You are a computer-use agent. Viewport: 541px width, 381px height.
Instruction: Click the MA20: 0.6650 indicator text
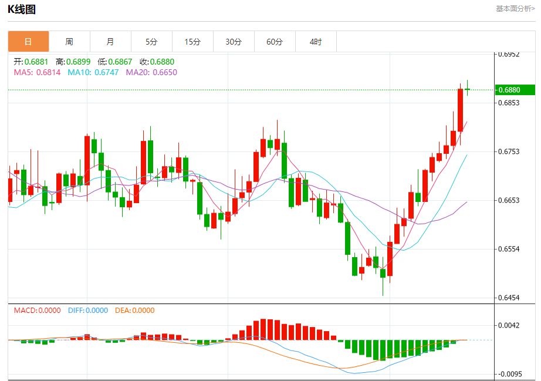[x=151, y=72]
